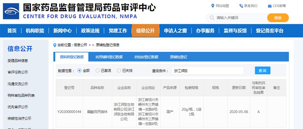Open 突破性治疗公示 in sidebar
Image resolution: width=303 pixels, height=129 pixels.
click(x=20, y=118)
